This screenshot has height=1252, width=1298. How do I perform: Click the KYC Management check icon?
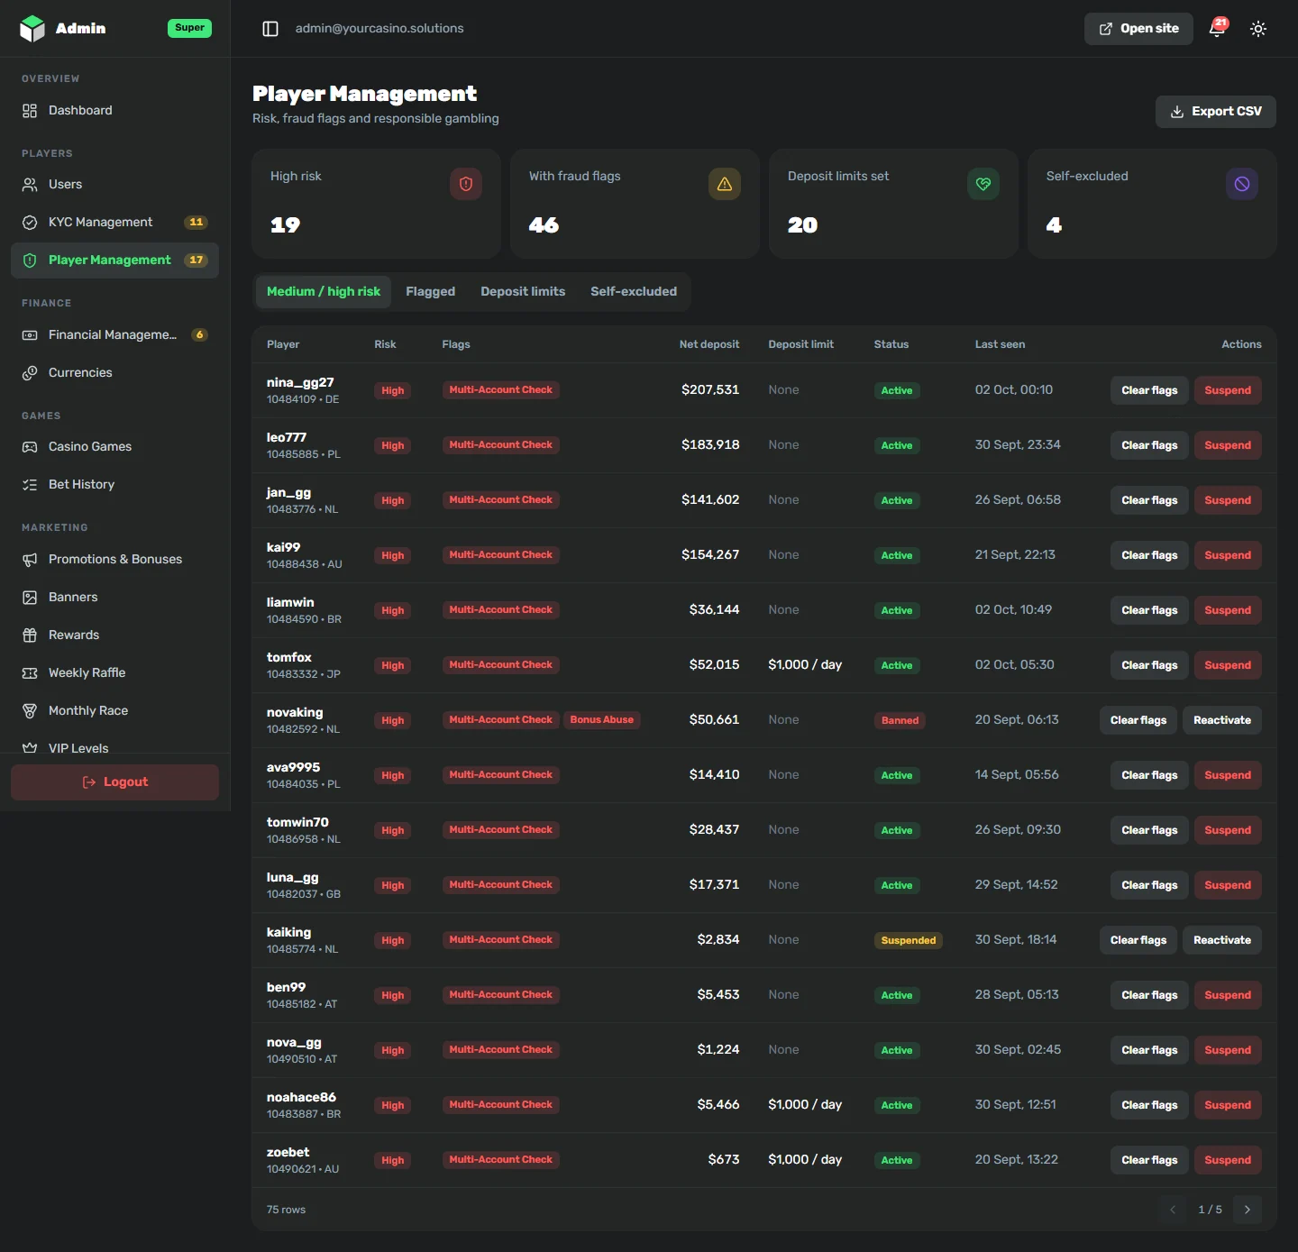30,223
